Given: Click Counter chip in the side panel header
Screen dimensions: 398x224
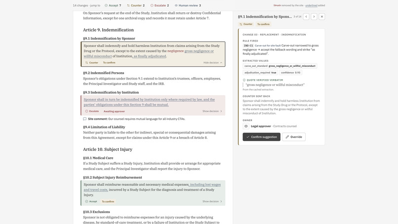Looking at the screenshot, I should click(246, 24).
